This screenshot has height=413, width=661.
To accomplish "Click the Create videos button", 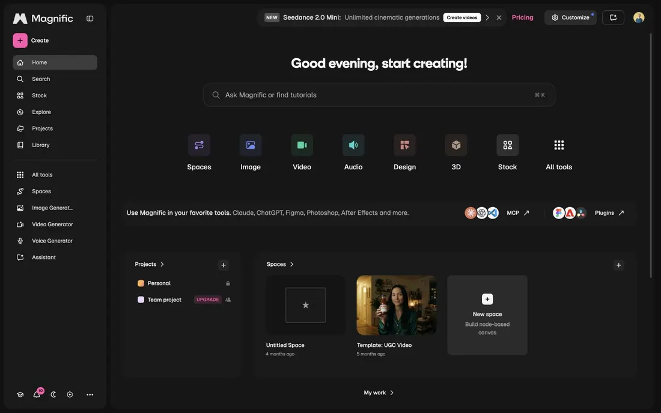I will pos(462,17).
